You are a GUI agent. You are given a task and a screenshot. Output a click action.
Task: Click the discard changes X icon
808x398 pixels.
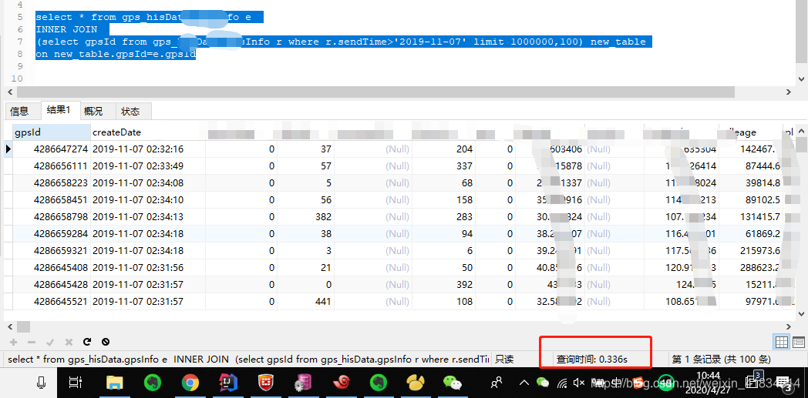click(69, 342)
